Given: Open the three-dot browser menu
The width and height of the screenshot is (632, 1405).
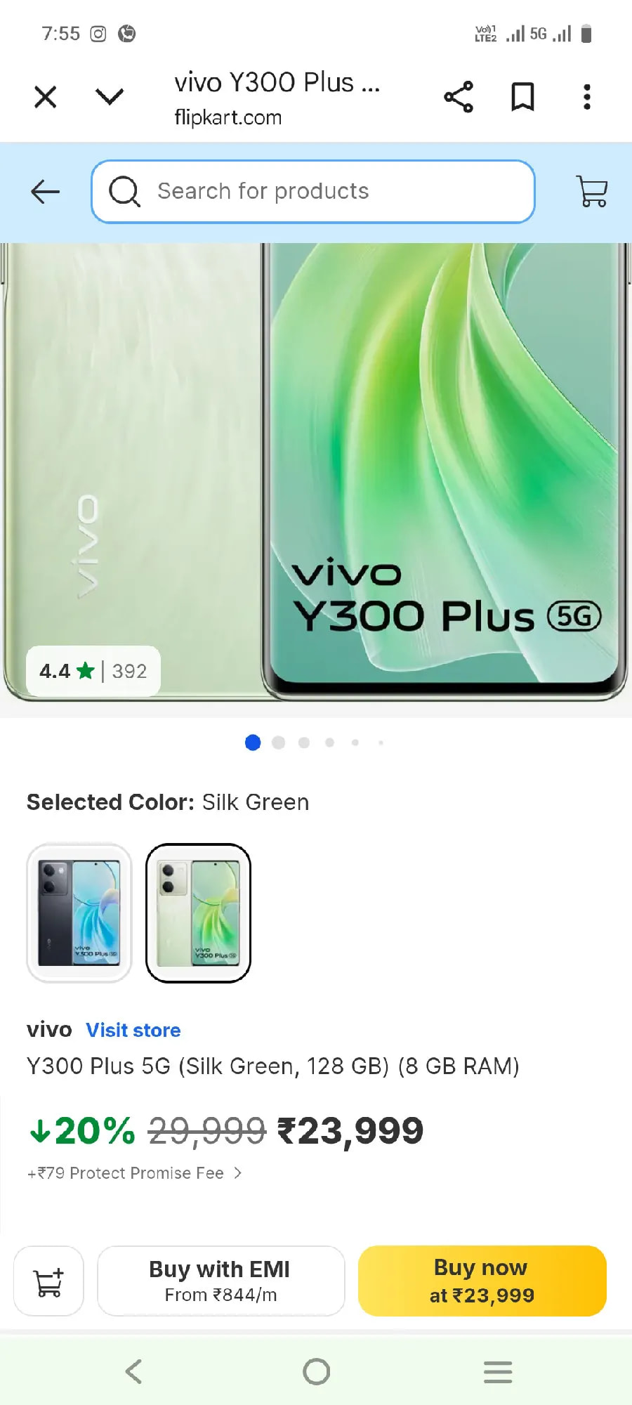Looking at the screenshot, I should point(587,97).
